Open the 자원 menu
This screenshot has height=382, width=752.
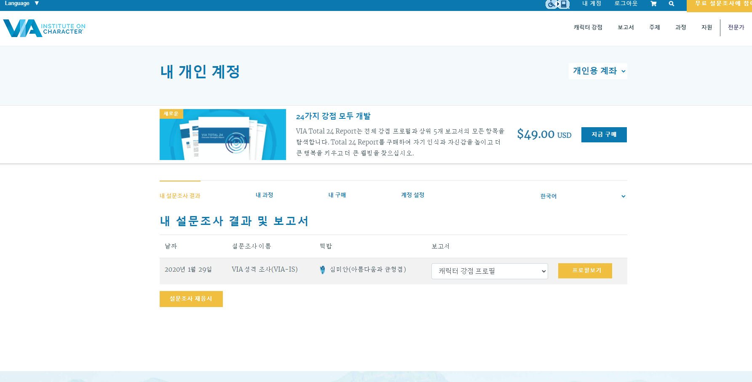707,27
